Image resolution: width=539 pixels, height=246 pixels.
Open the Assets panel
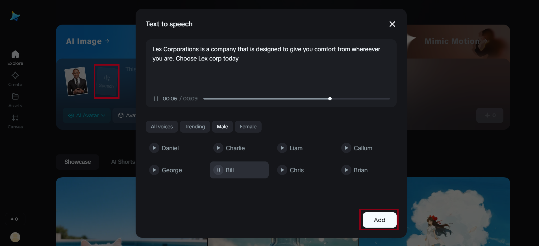(15, 100)
